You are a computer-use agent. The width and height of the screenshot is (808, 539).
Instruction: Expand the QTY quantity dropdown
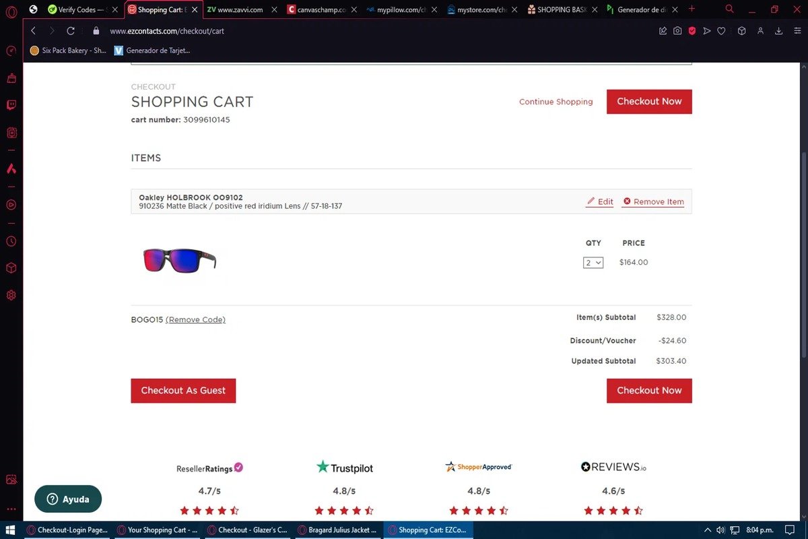[x=593, y=263]
